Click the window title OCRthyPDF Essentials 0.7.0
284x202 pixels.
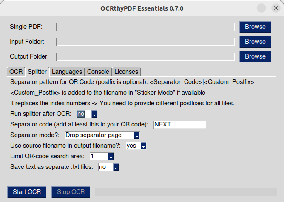point(142,8)
